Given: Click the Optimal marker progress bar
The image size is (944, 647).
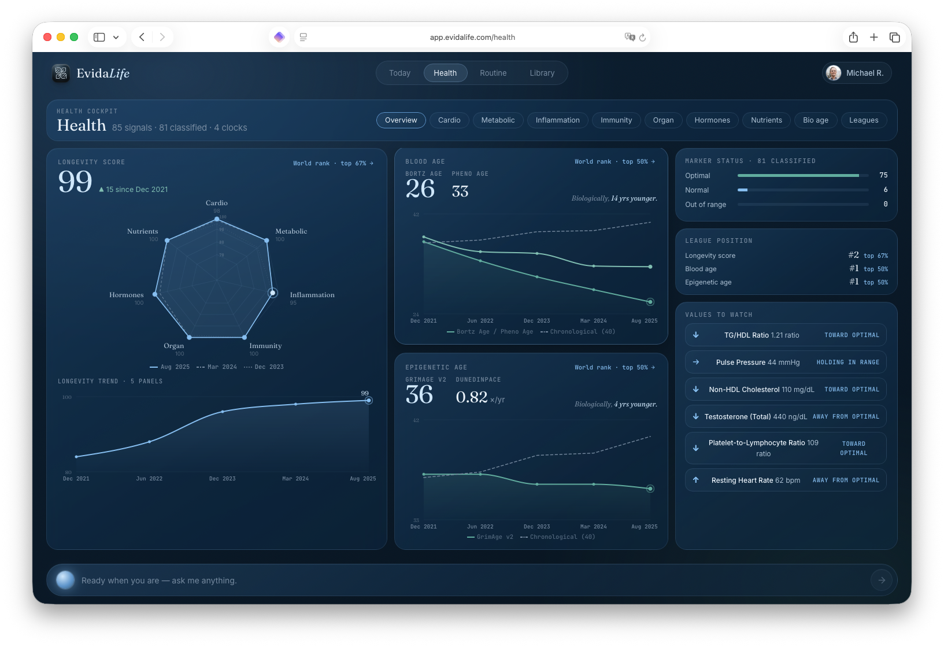Looking at the screenshot, I should 803,175.
